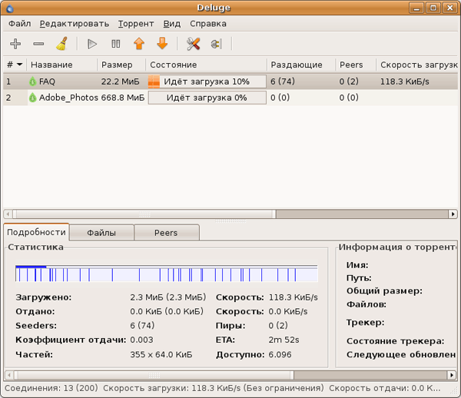Maximize the Deluge window
461x398 pixels.
[x=433, y=8]
